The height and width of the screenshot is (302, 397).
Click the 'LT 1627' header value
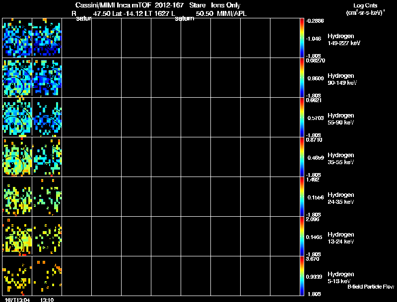click(x=157, y=14)
